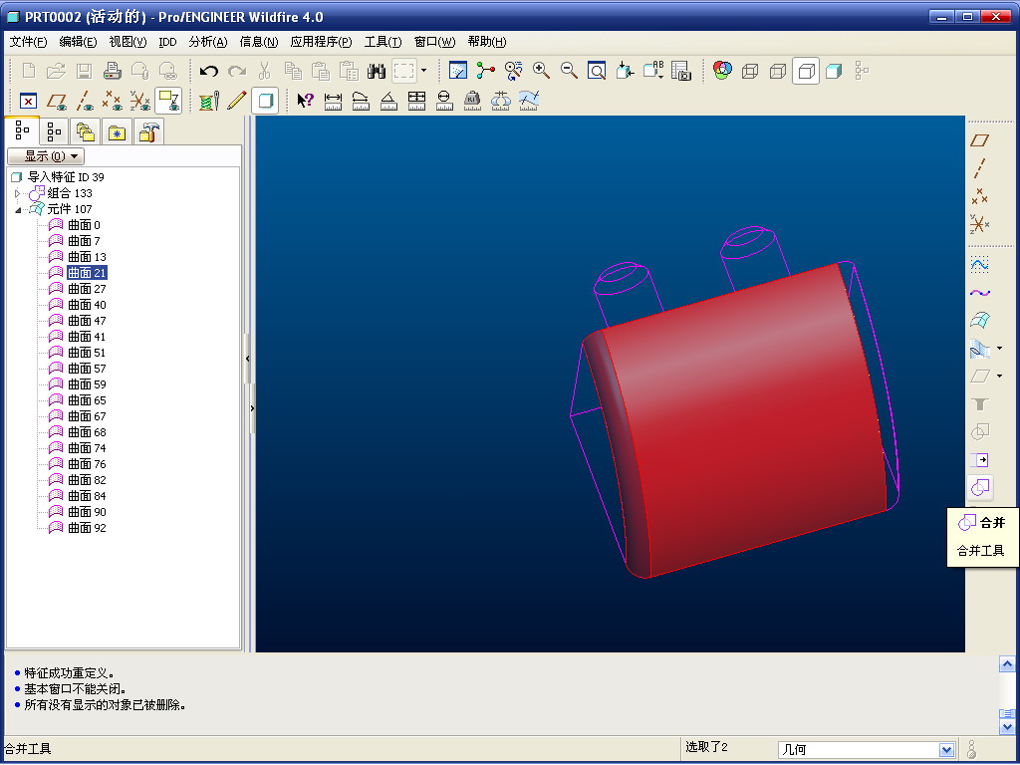Switch to Folder Browser navigator tab
Image resolution: width=1020 pixels, height=765 pixels.
(x=86, y=132)
